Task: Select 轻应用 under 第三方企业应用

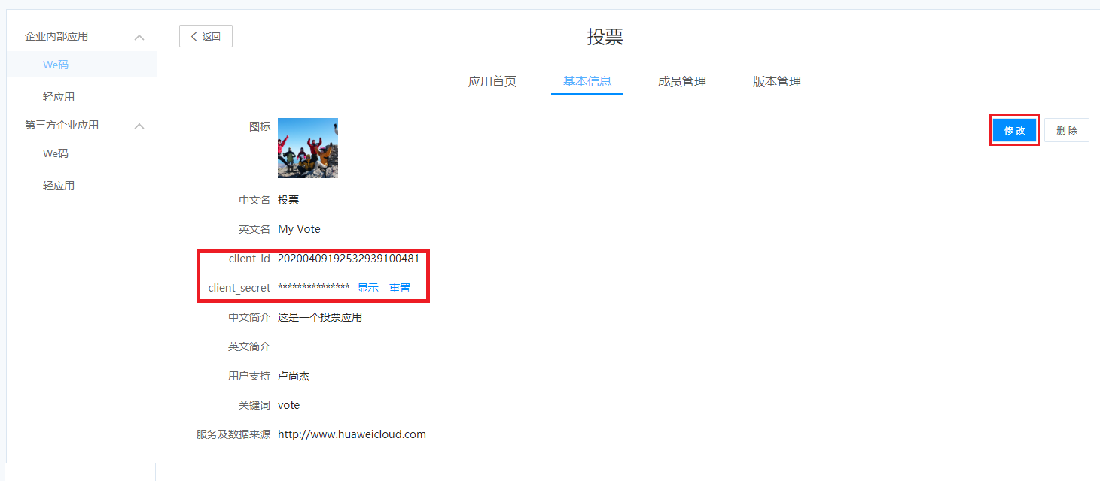Action: click(59, 186)
